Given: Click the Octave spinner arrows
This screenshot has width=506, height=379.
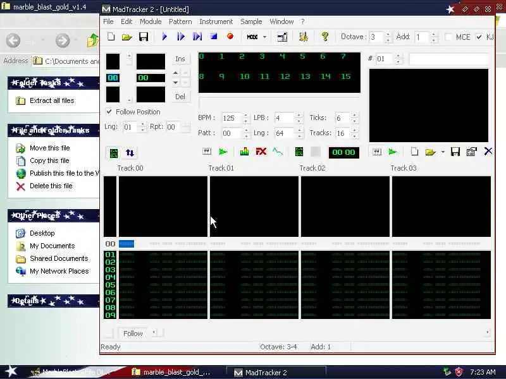Looking at the screenshot, I should click(388, 37).
